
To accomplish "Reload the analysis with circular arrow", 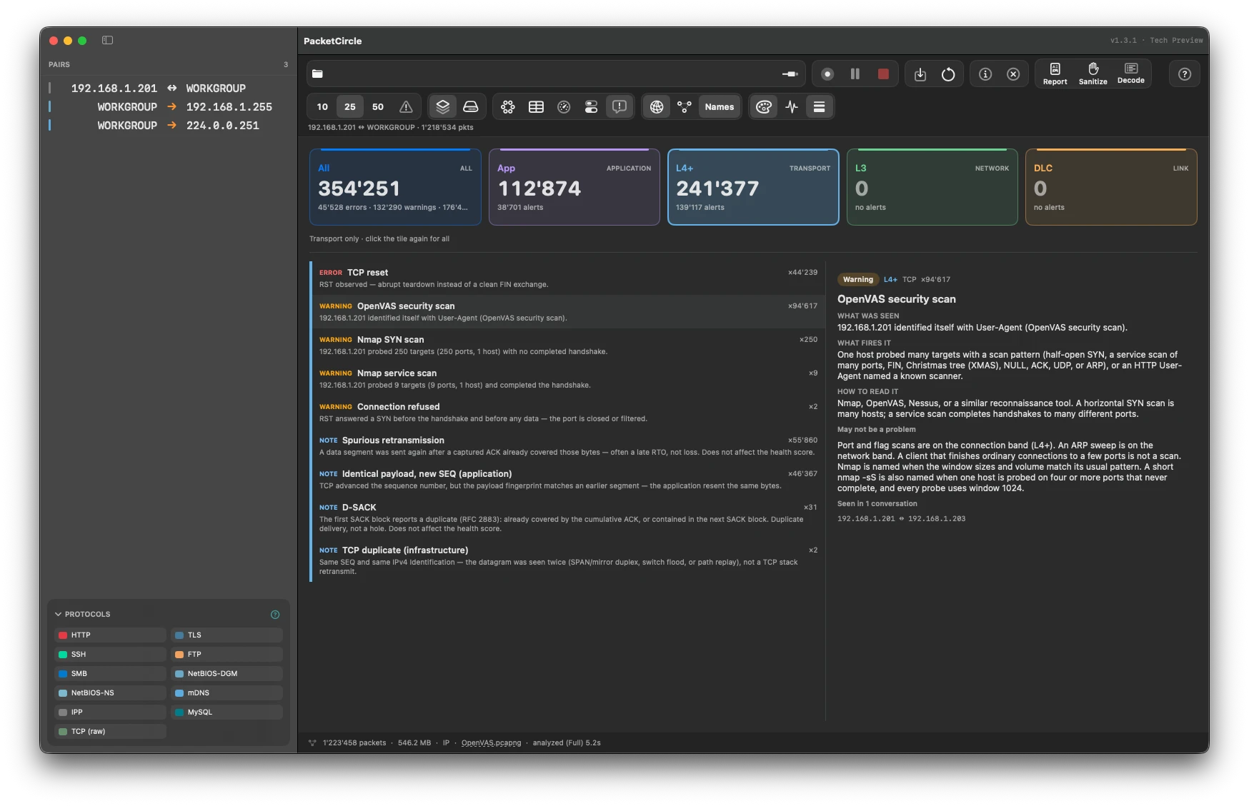I will tap(948, 74).
